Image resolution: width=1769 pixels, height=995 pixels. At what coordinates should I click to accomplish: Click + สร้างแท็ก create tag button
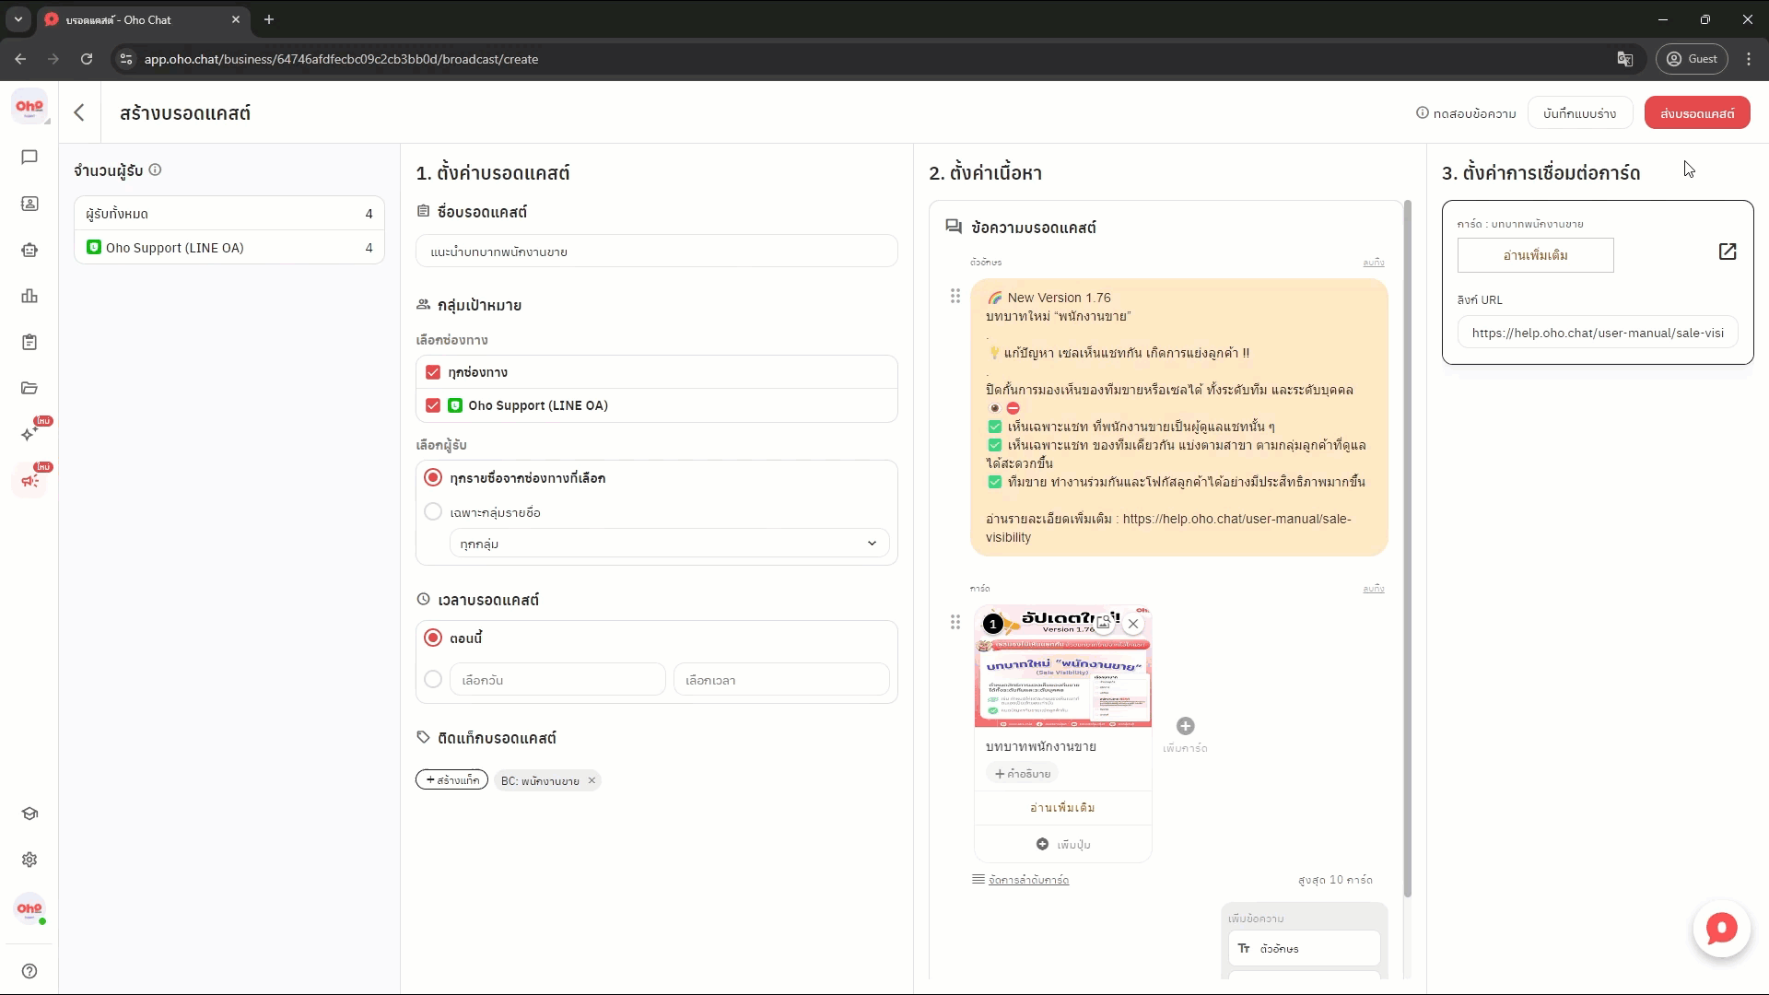(x=451, y=780)
